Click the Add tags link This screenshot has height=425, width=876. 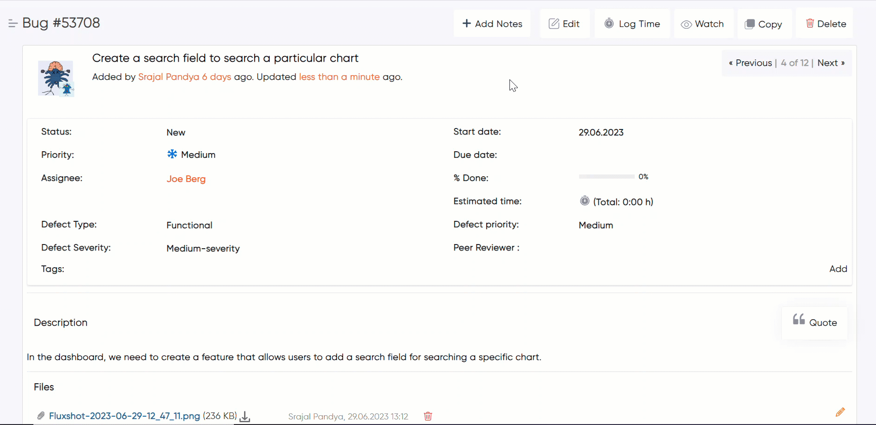(838, 269)
